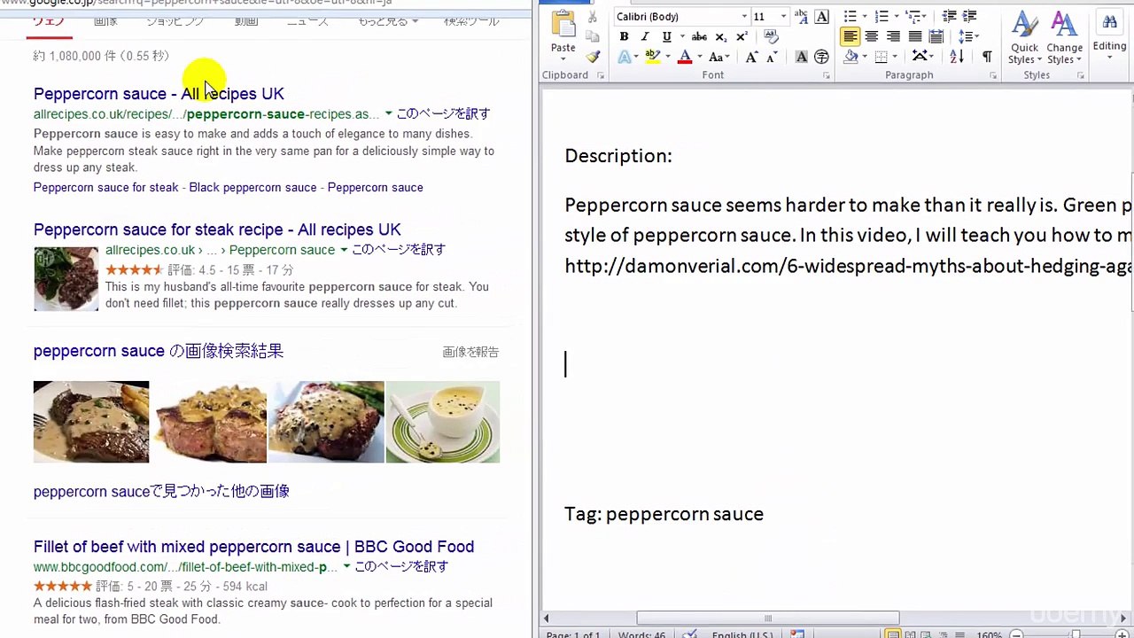Open the Change Case menu
1134x638 pixels.
(718, 57)
